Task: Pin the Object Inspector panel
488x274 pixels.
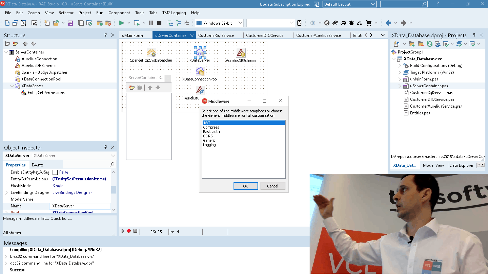Action: (x=105, y=147)
